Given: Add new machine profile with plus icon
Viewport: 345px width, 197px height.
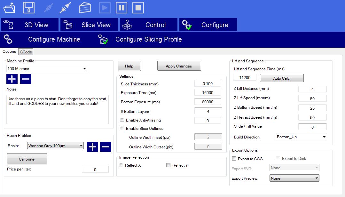Looking at the screenshot, I should 12,79.
